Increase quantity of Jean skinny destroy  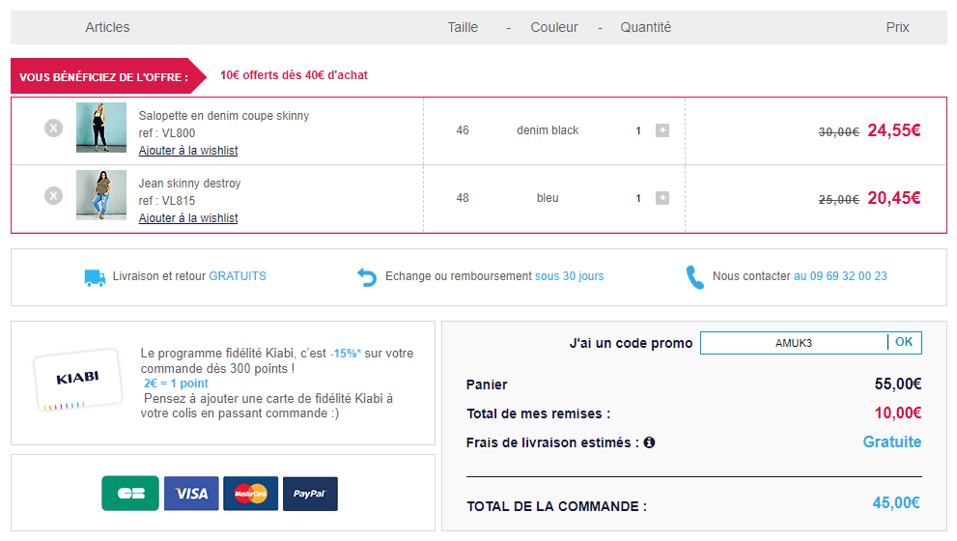[x=662, y=198]
